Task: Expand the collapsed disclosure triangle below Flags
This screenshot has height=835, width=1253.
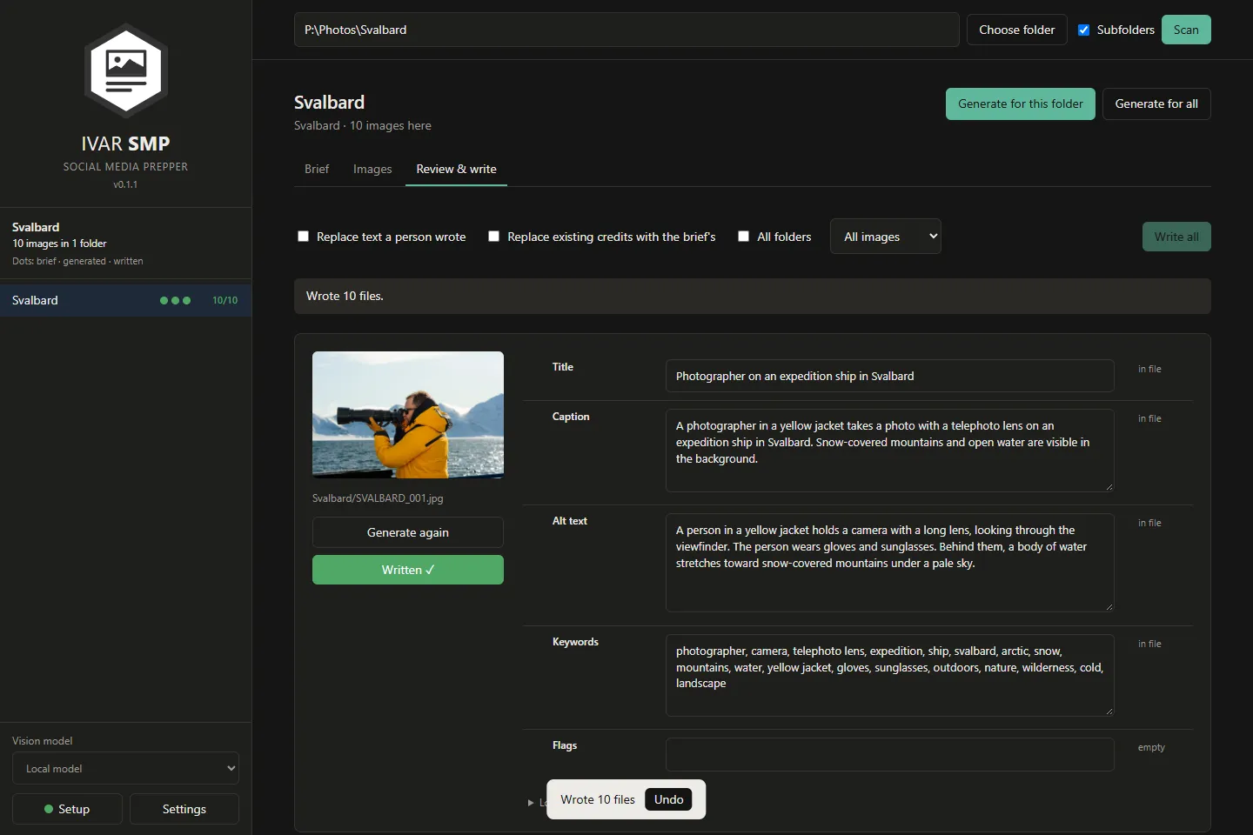Action: point(531,803)
